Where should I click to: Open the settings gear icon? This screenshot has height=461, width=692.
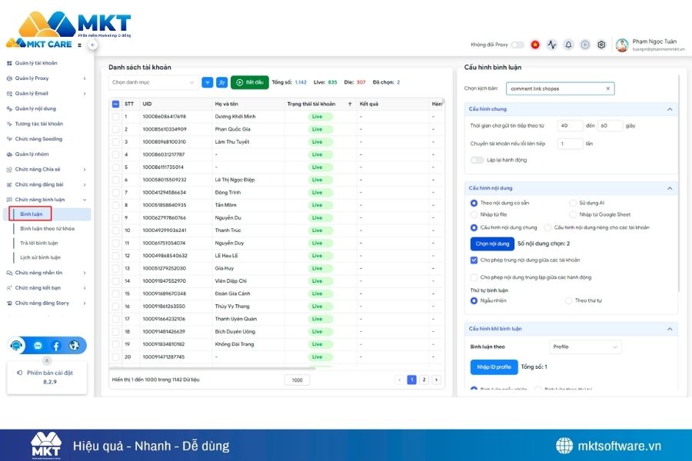click(601, 45)
